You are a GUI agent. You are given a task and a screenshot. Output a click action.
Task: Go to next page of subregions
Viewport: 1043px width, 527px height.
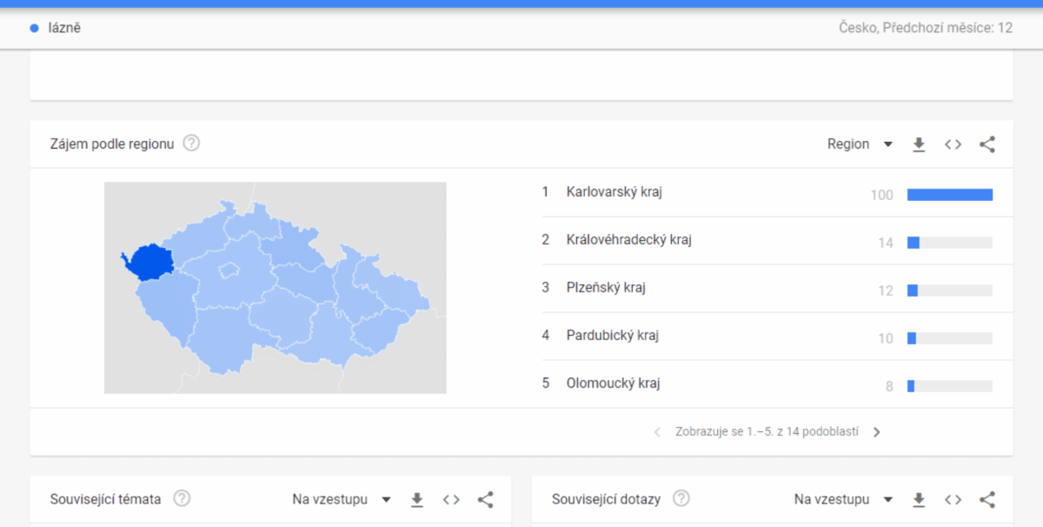[877, 432]
